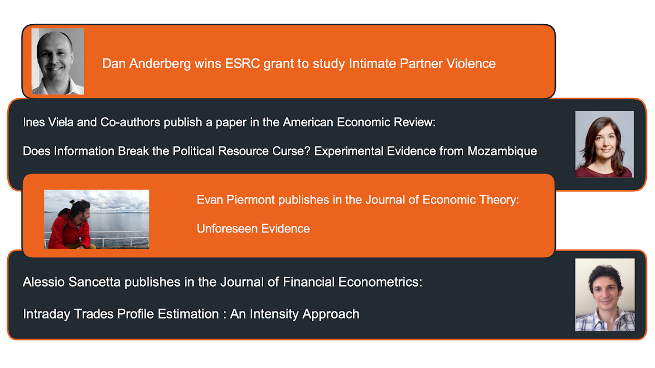This screenshot has height=368, width=655.
Task: Click the word "Co-authors" in second banner
Action: coord(130,122)
